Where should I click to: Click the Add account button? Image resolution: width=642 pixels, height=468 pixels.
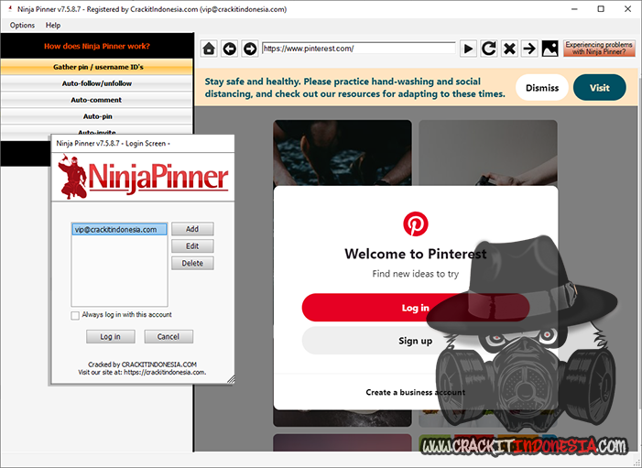tap(192, 229)
